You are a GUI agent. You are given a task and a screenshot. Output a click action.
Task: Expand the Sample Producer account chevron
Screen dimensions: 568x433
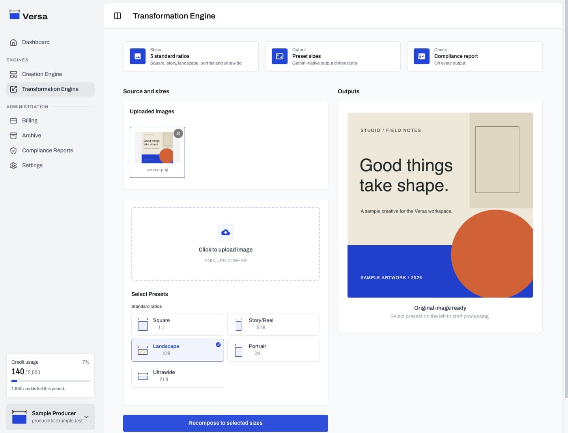pyautogui.click(x=86, y=417)
